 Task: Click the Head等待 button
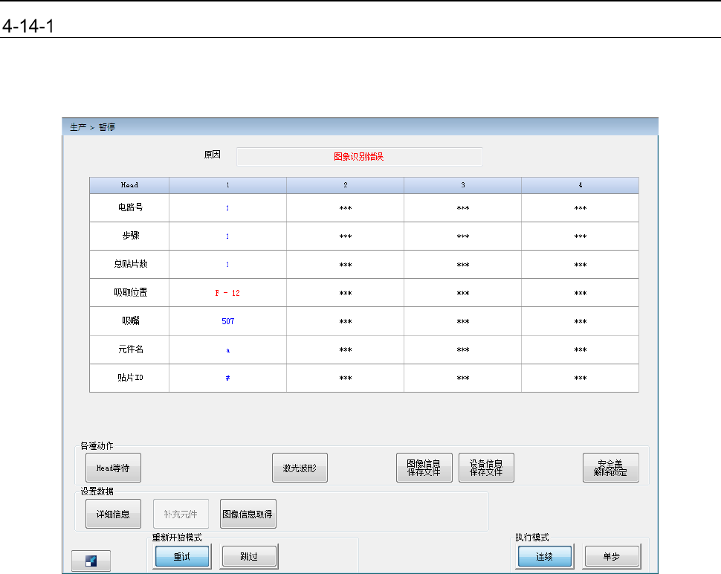click(113, 468)
